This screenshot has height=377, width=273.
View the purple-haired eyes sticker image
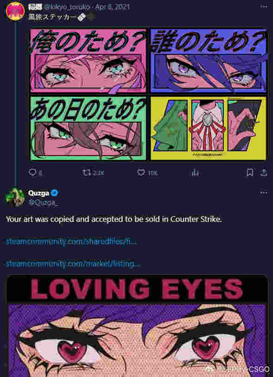[x=209, y=61]
